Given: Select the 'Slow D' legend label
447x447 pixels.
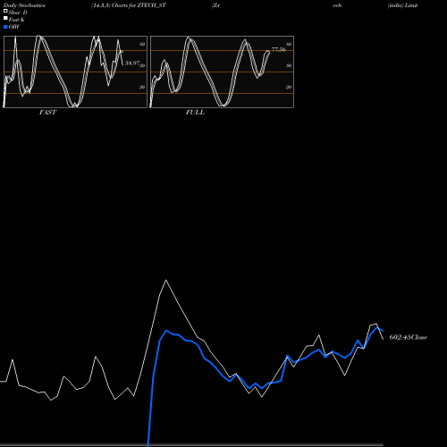Looking at the screenshot, I should (x=18, y=13).
